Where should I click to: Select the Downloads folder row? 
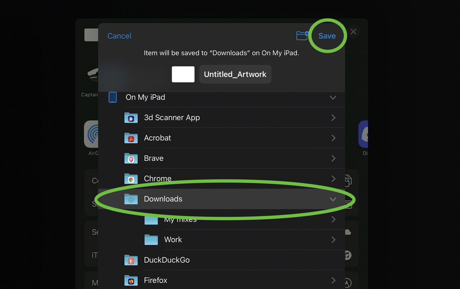click(221, 199)
